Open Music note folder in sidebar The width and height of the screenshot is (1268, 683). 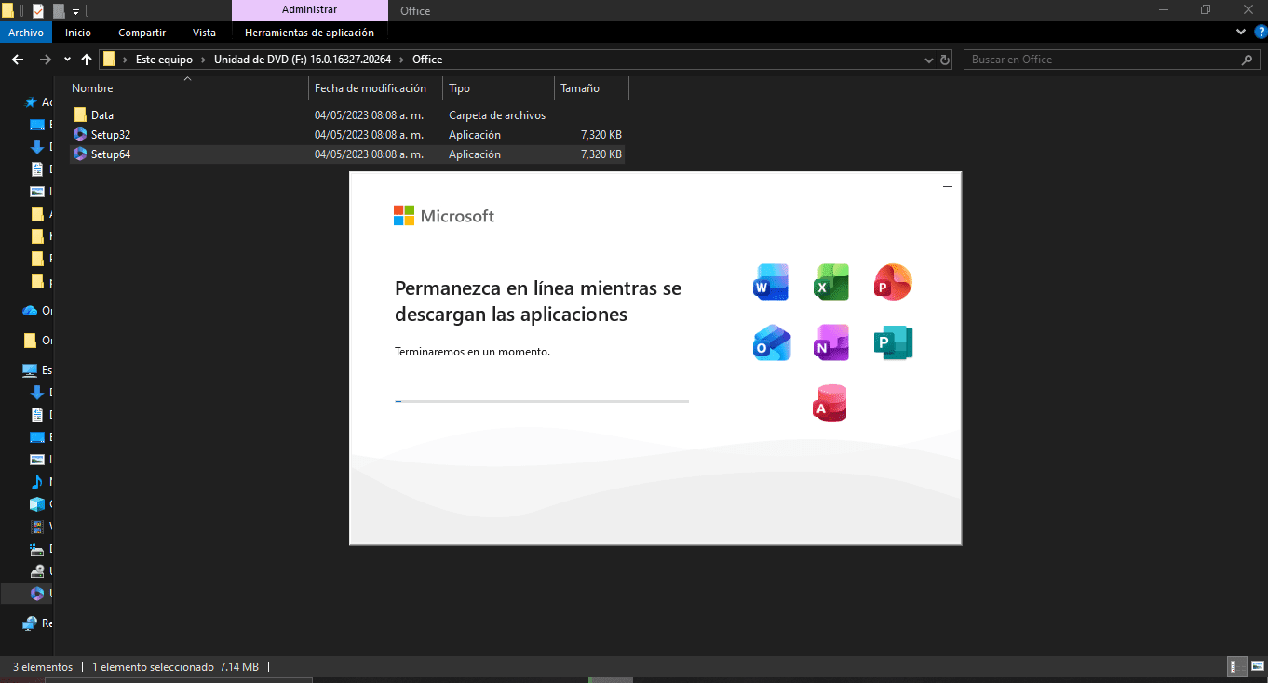(x=37, y=482)
